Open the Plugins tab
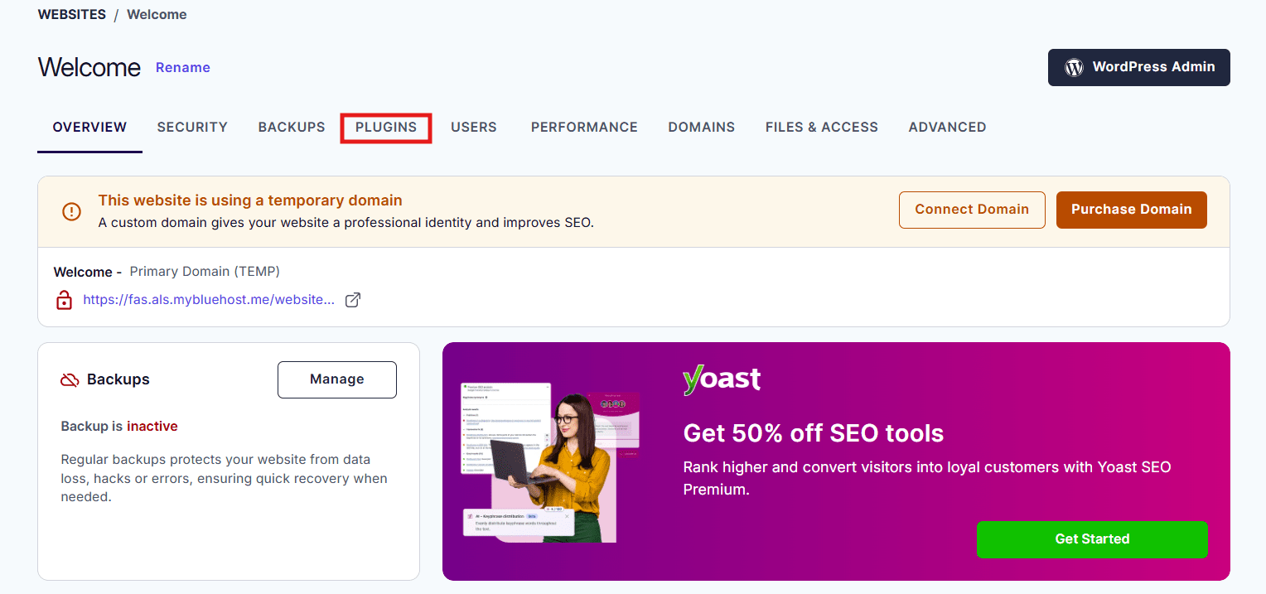The image size is (1266, 594). pos(386,127)
